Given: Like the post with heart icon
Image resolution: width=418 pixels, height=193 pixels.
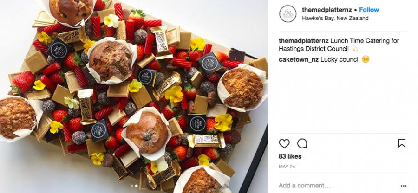Looking at the screenshot, I should [x=284, y=143].
